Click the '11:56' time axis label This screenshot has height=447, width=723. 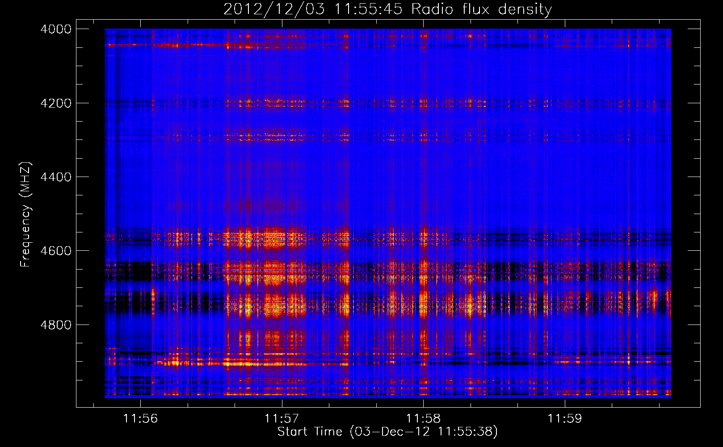point(141,419)
